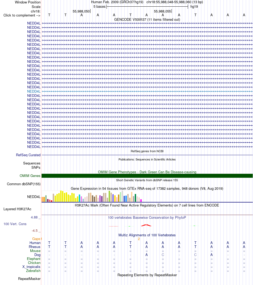Click the 4.88 upper PhyloP axis value

coord(34,217)
